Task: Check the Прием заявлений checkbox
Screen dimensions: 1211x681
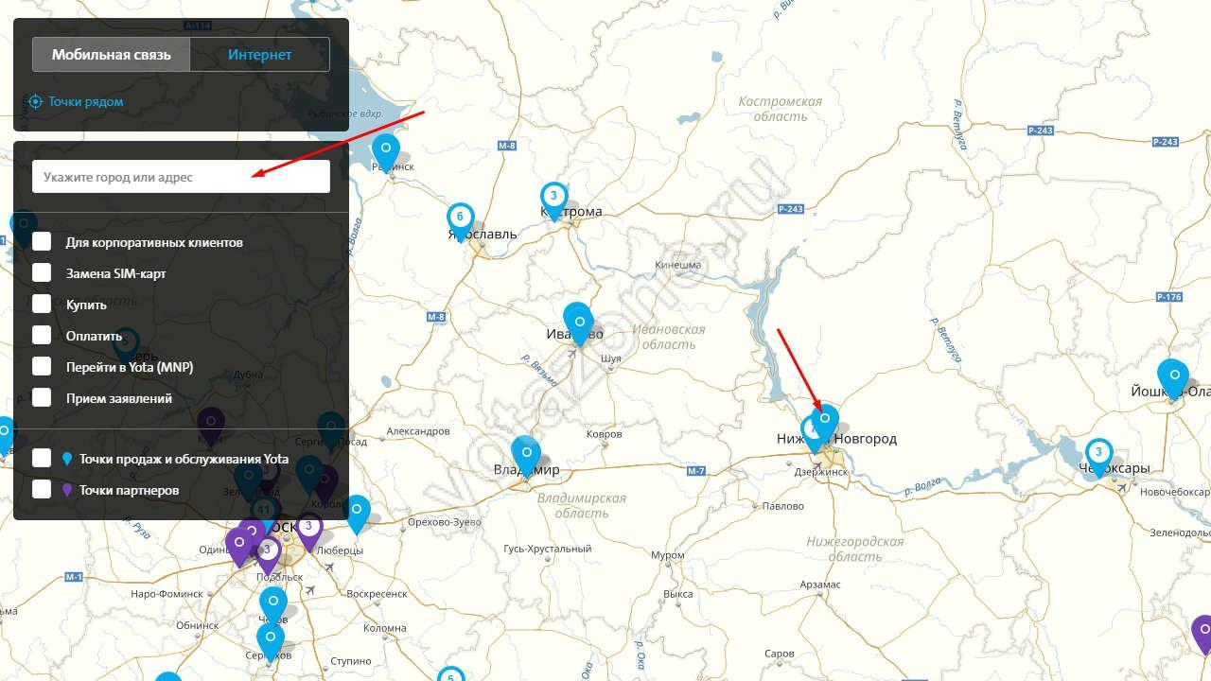Action: [x=42, y=397]
